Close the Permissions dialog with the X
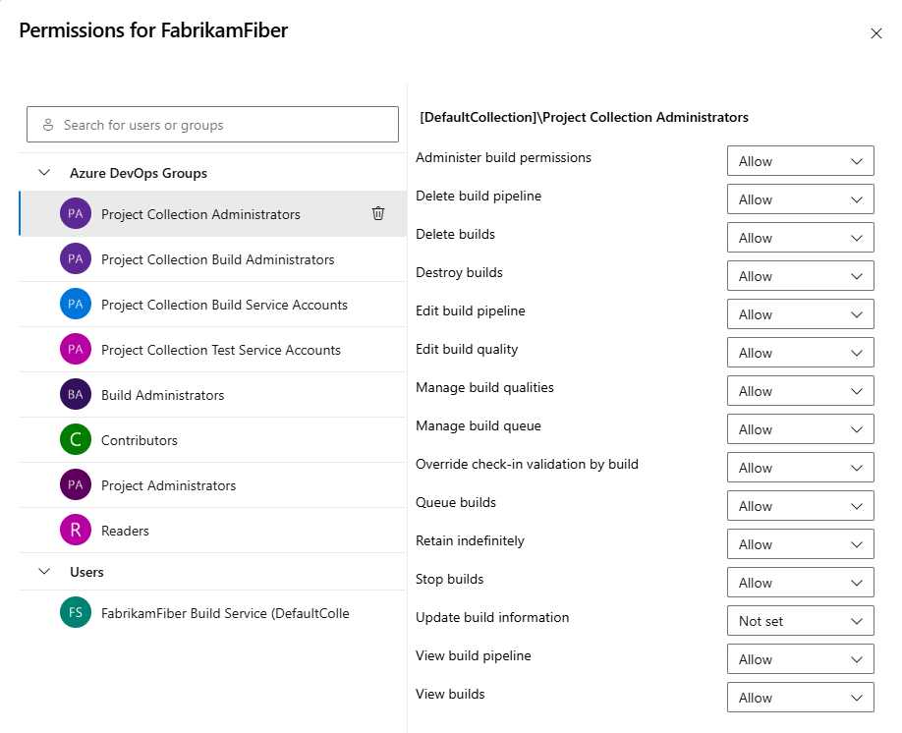 (x=876, y=33)
